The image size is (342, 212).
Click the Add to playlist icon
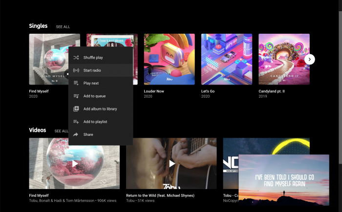(x=76, y=122)
